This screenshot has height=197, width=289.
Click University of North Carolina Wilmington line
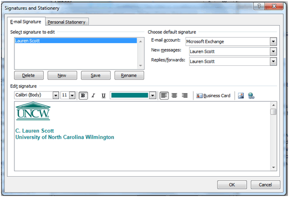point(65,137)
